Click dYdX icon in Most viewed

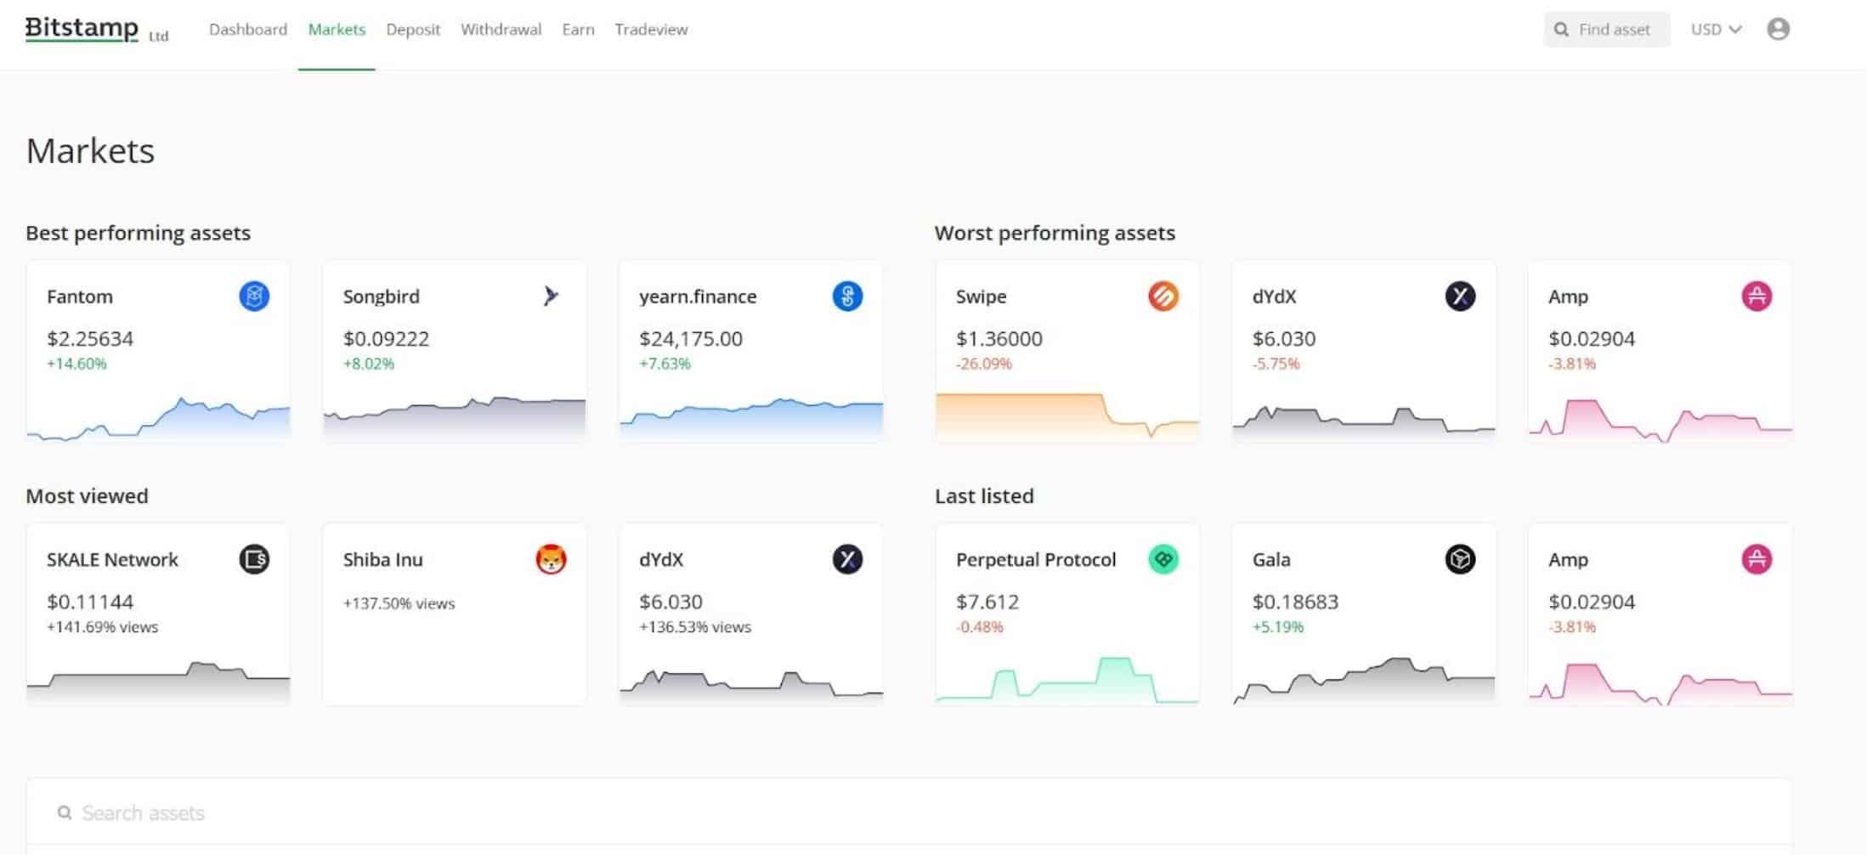tap(847, 559)
